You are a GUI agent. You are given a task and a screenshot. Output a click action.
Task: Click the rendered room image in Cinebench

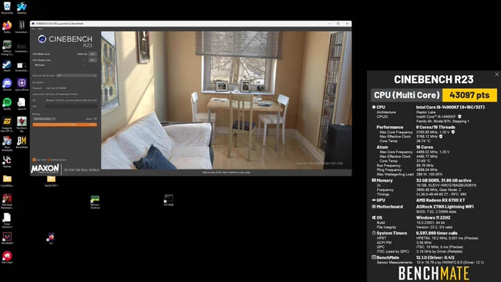click(226, 100)
